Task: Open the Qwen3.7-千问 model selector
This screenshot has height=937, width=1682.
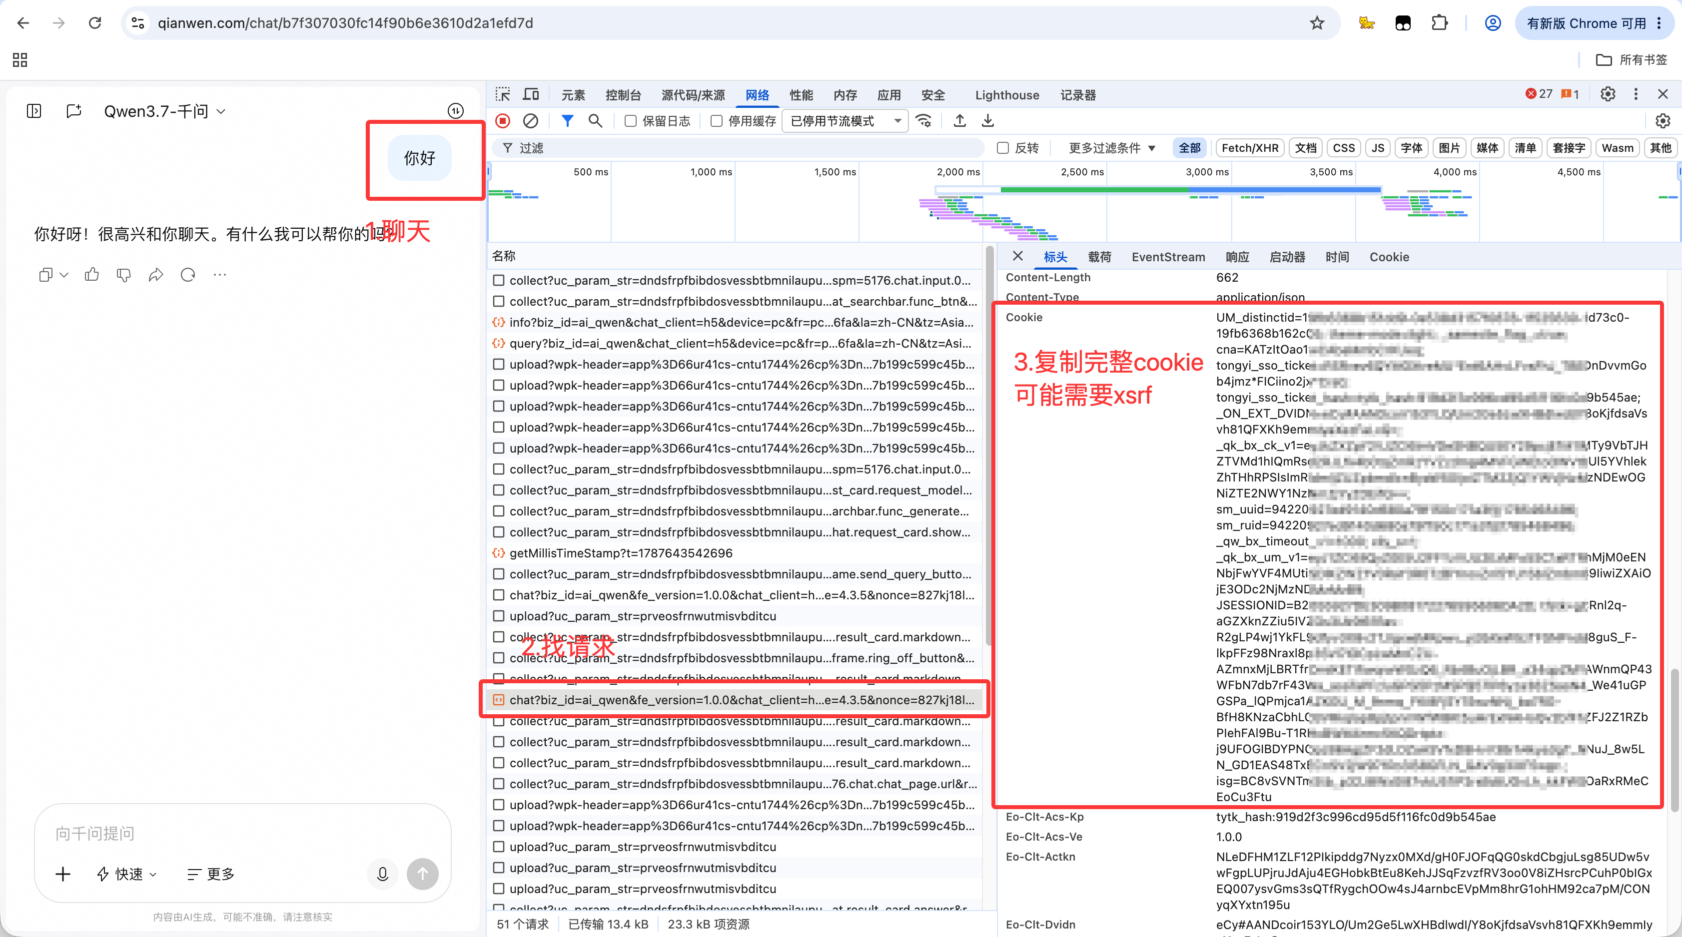Action: click(164, 111)
